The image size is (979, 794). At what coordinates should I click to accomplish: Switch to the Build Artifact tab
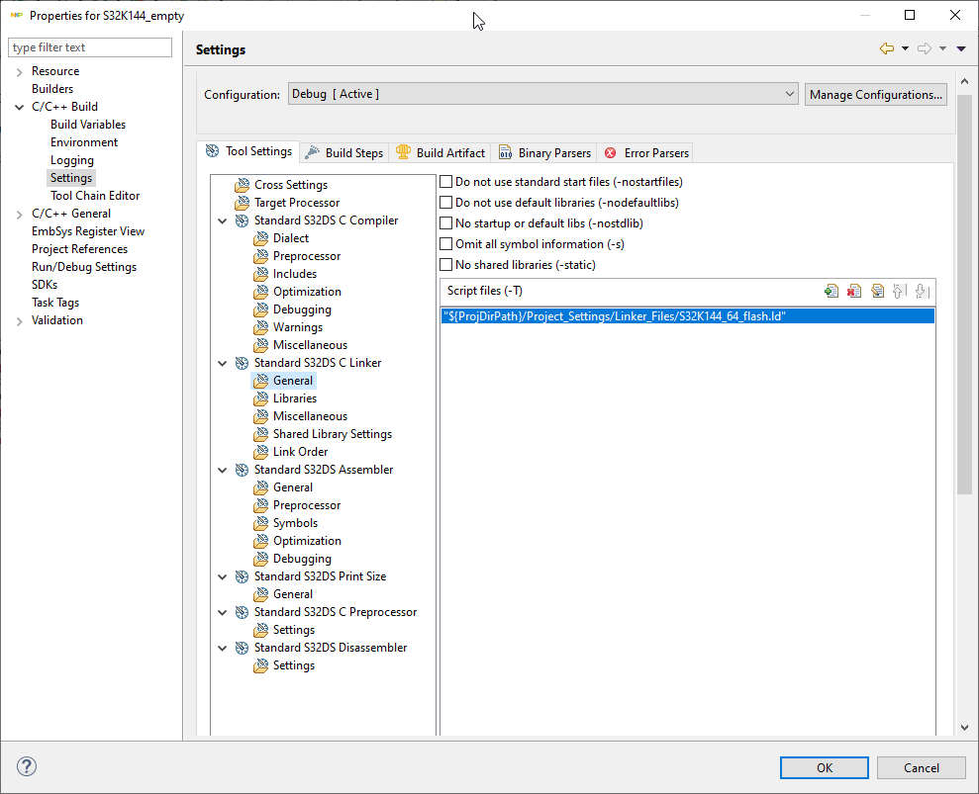coord(441,153)
